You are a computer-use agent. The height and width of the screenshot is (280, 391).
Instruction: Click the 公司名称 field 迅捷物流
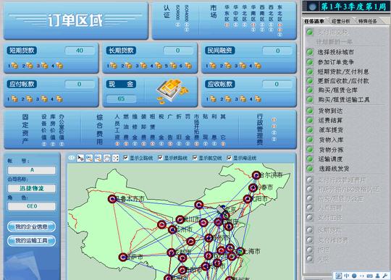[x=32, y=188]
